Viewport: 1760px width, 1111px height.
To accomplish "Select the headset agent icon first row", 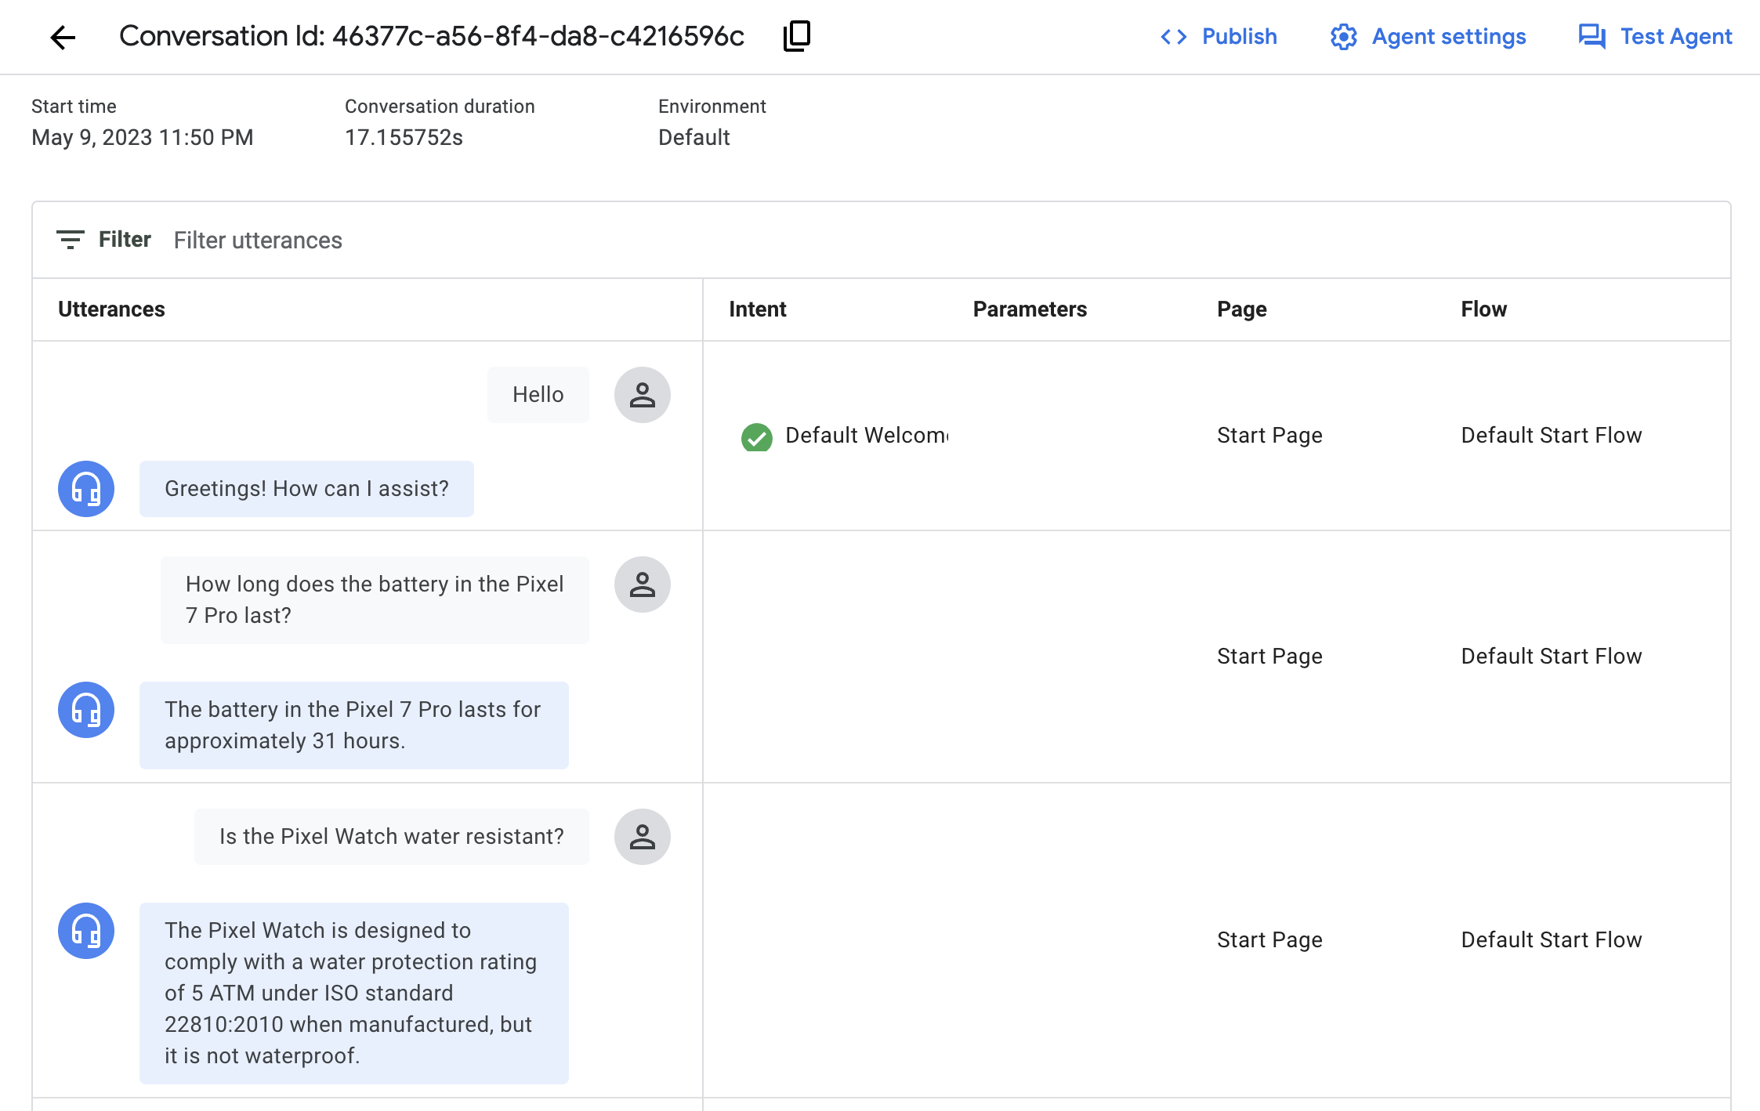I will 85,487.
